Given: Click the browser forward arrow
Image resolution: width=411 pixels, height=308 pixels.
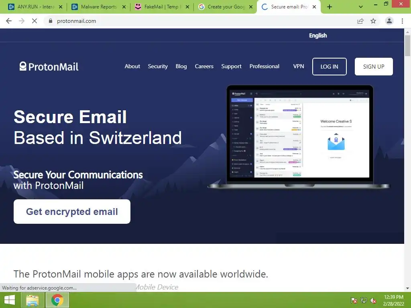Looking at the screenshot, I should (x=22, y=21).
